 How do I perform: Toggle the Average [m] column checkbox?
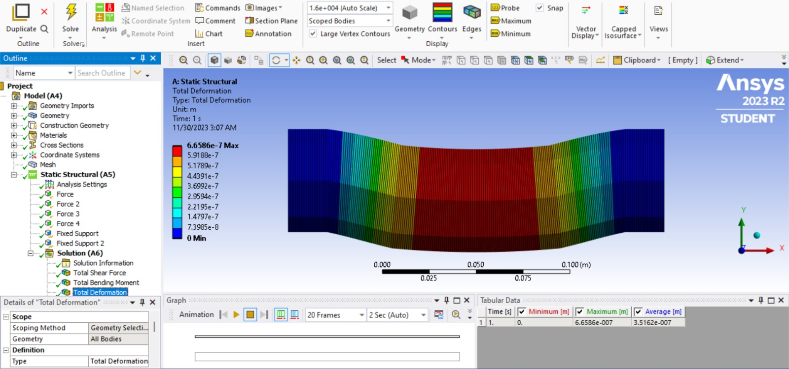[x=638, y=311]
